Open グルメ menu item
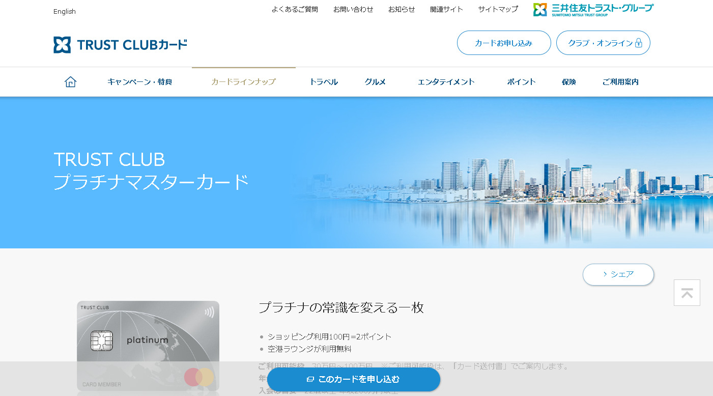Image resolution: width=713 pixels, height=396 pixels. [375, 82]
